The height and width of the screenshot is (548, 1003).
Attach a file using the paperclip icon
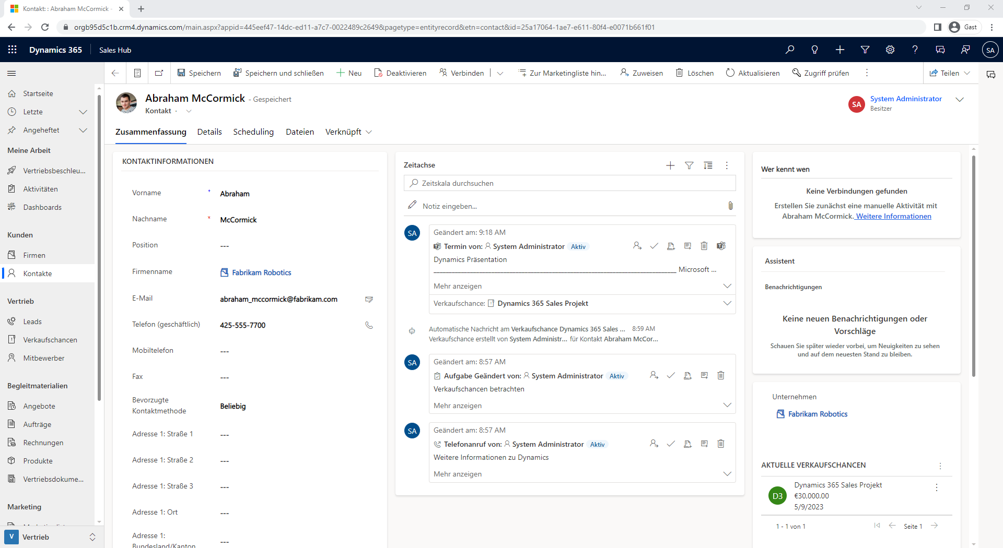point(730,206)
